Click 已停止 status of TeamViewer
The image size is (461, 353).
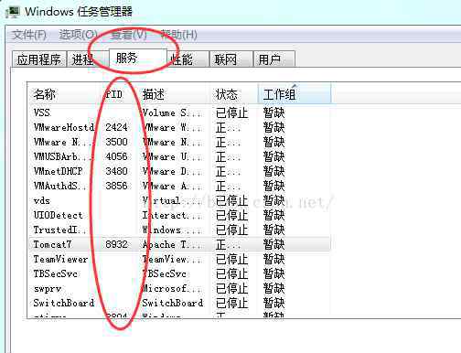[231, 259]
